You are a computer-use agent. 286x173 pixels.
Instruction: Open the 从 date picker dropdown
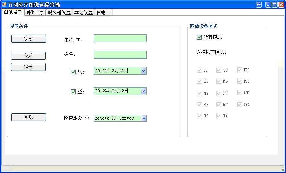(x=143, y=71)
